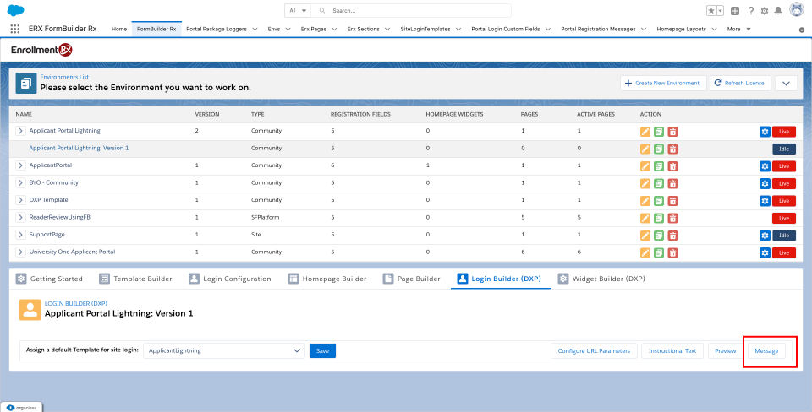The image size is (812, 412).
Task: Open settings gear for ApplicantPortal row
Action: click(765, 165)
